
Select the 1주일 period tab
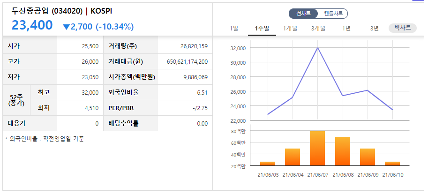262,28
